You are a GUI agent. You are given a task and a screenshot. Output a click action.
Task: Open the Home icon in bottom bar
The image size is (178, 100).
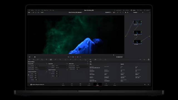[145, 84]
